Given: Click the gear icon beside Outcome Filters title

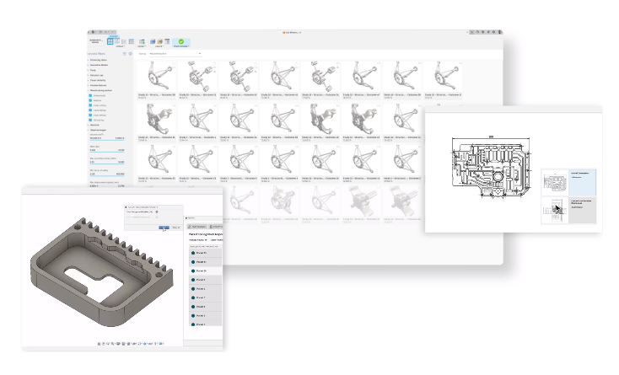Looking at the screenshot, I should tap(130, 54).
